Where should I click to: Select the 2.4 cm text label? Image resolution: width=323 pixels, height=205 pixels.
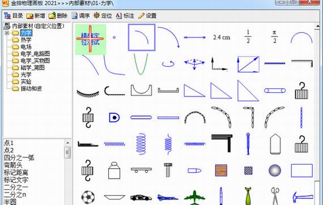click(222, 37)
